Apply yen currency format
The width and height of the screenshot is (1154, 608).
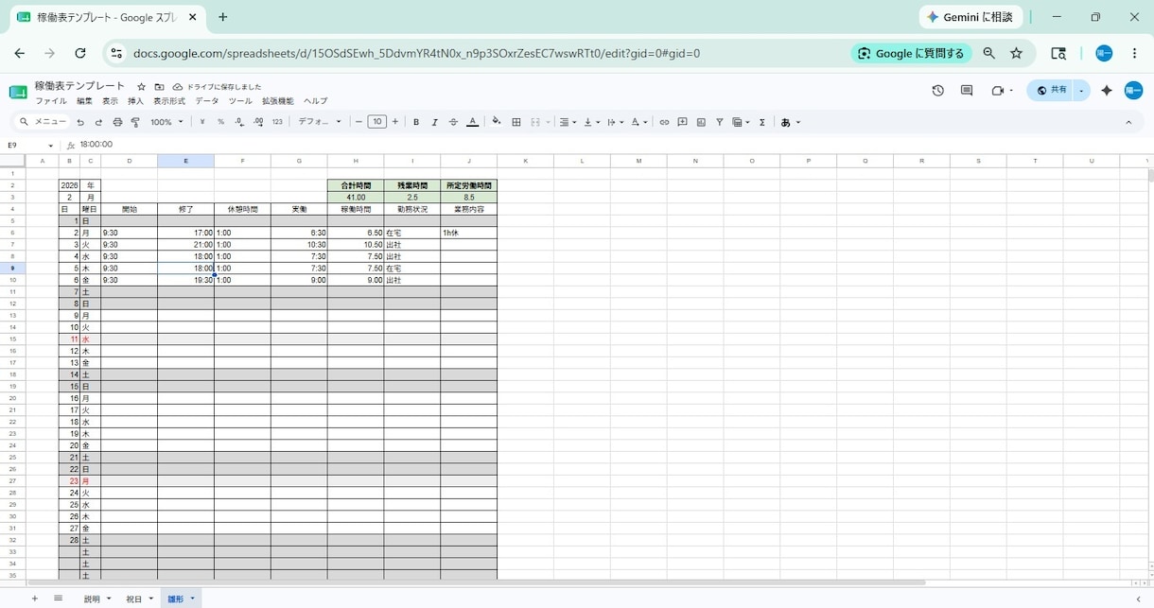[202, 122]
